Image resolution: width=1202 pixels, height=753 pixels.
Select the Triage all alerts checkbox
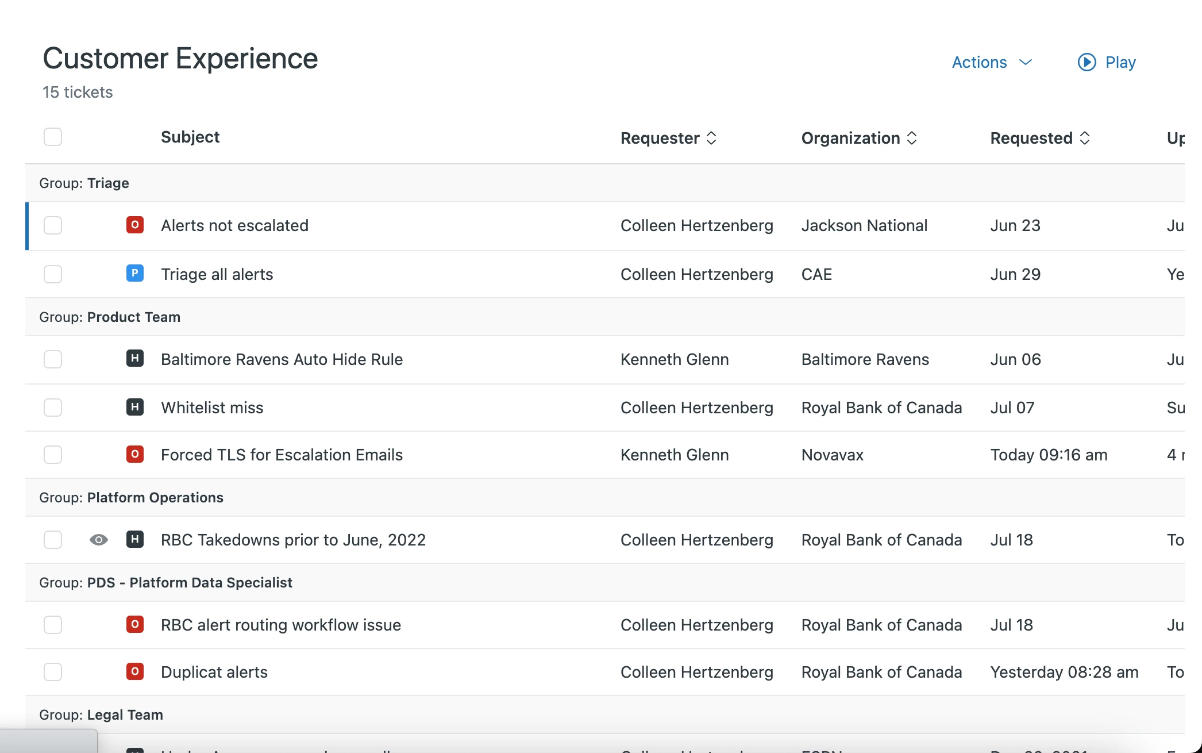[x=53, y=274]
